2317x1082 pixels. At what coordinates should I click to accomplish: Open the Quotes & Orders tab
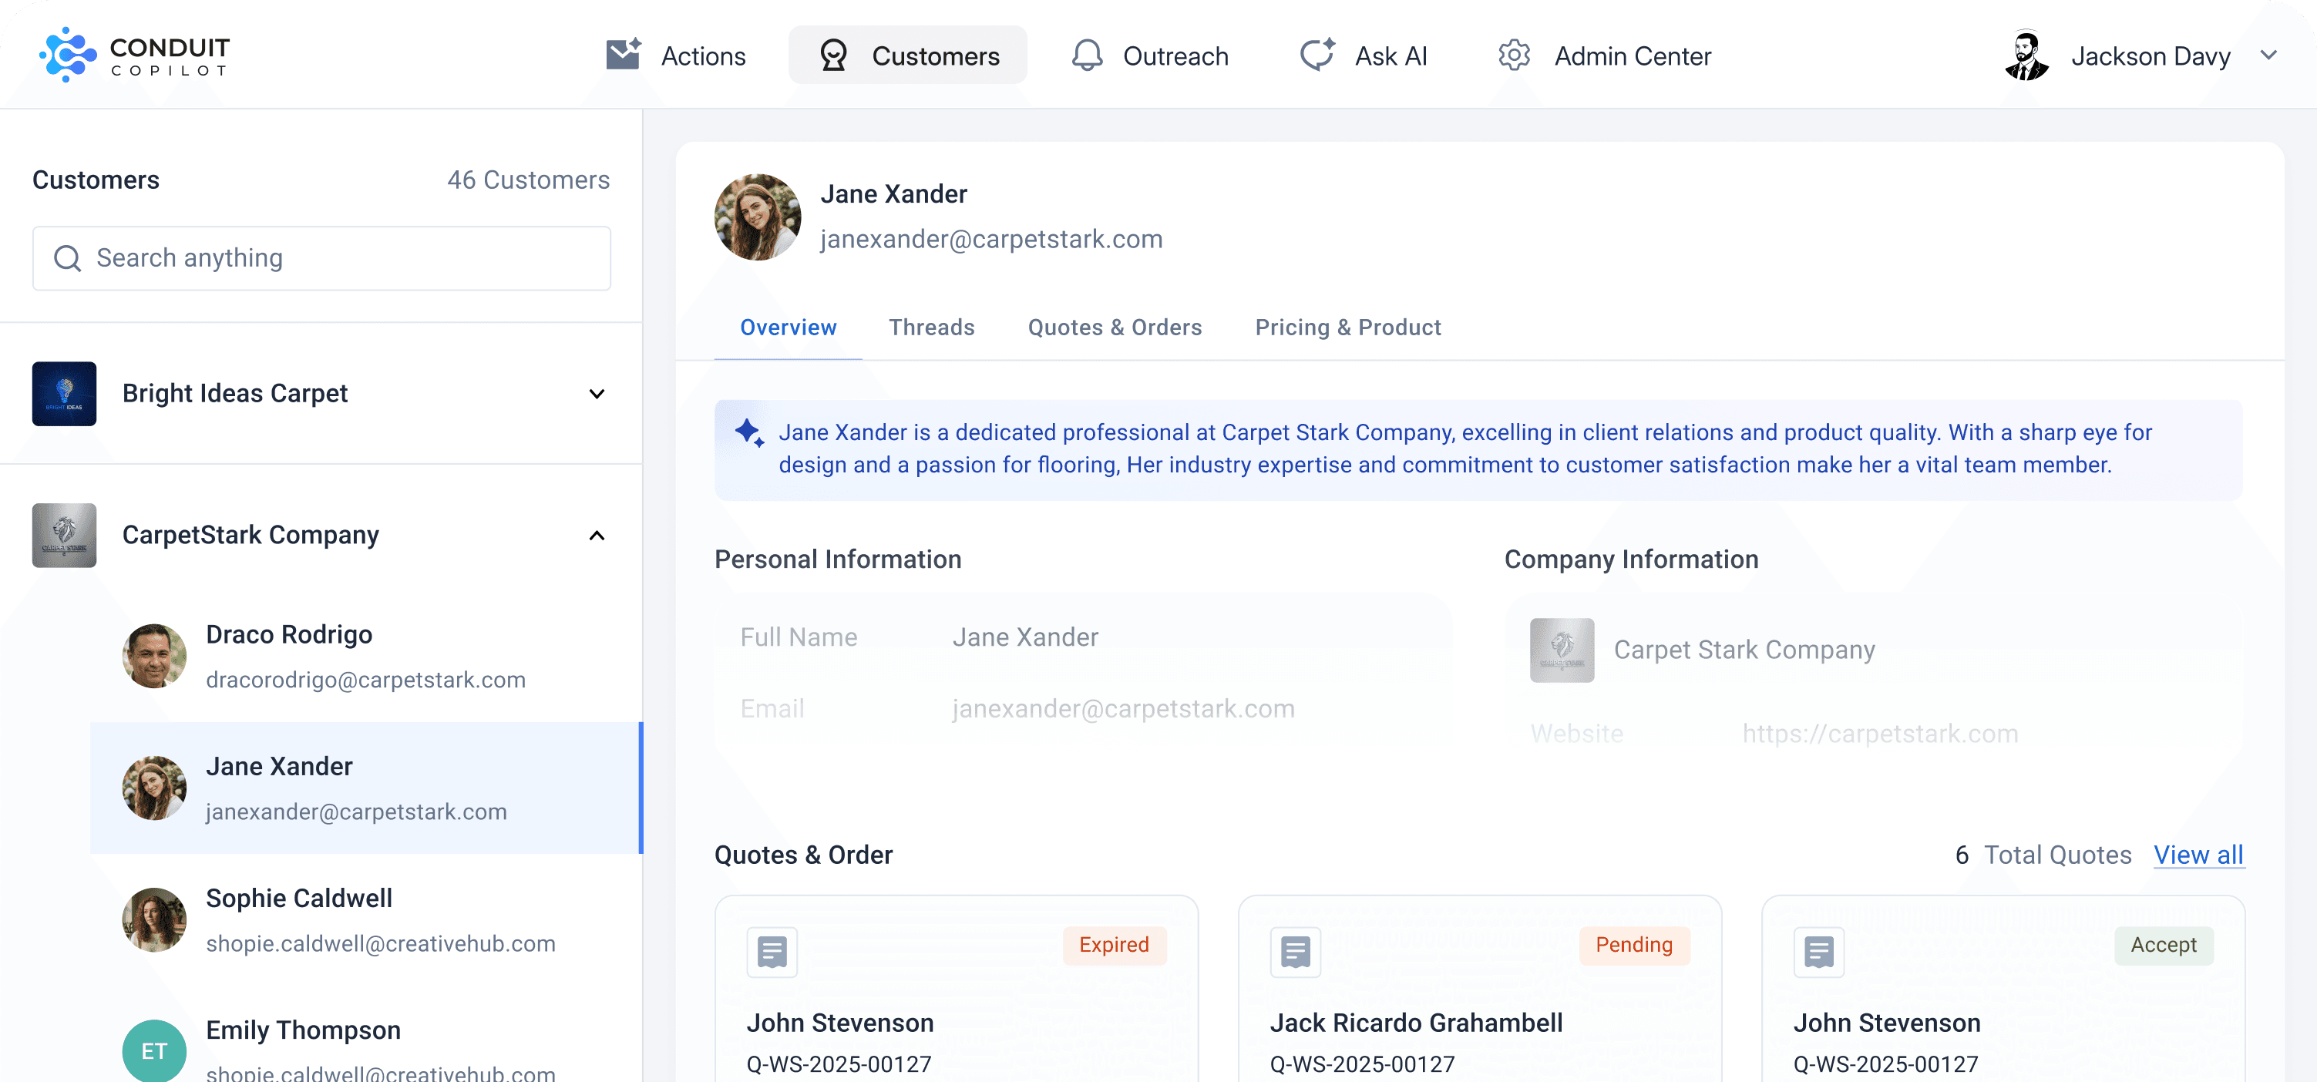[x=1115, y=328]
